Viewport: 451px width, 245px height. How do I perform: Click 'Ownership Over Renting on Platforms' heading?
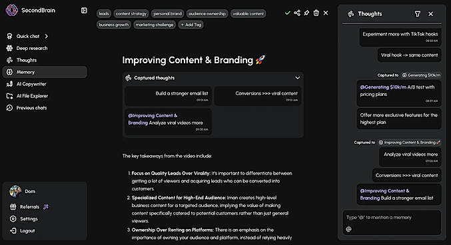[x=173, y=230]
